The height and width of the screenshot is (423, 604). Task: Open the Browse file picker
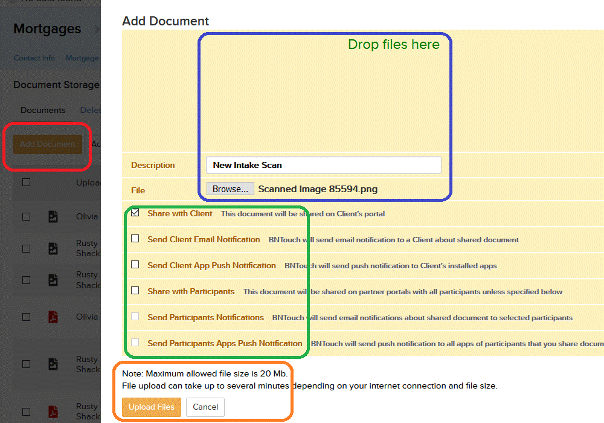point(230,189)
